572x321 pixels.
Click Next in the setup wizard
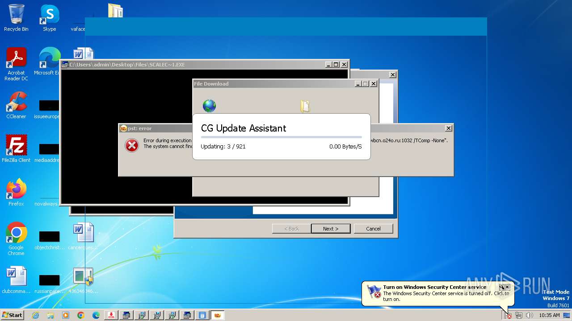[331, 228]
